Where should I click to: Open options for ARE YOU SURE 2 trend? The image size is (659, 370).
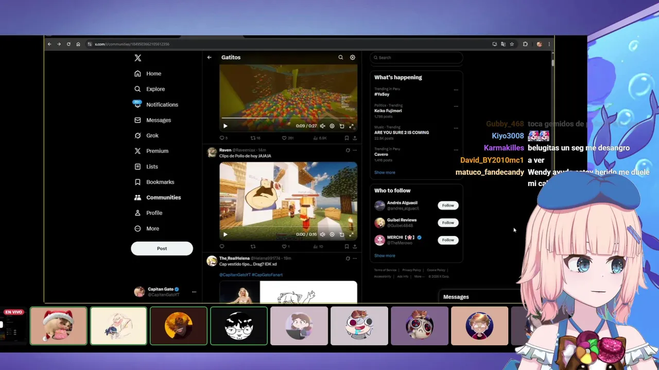pos(456,128)
